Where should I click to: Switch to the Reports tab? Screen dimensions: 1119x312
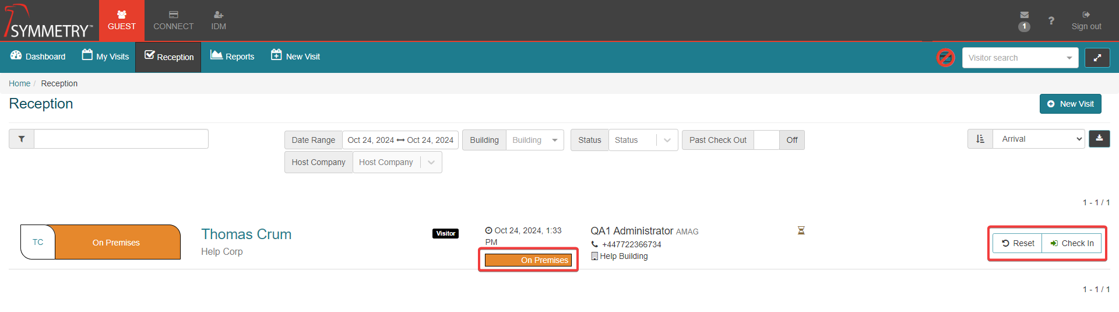click(233, 57)
